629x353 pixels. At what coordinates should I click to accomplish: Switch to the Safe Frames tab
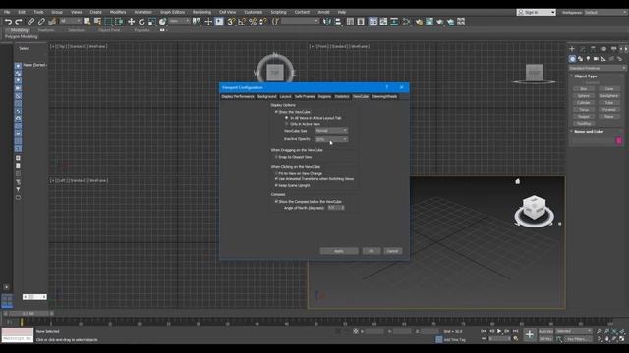coord(305,96)
